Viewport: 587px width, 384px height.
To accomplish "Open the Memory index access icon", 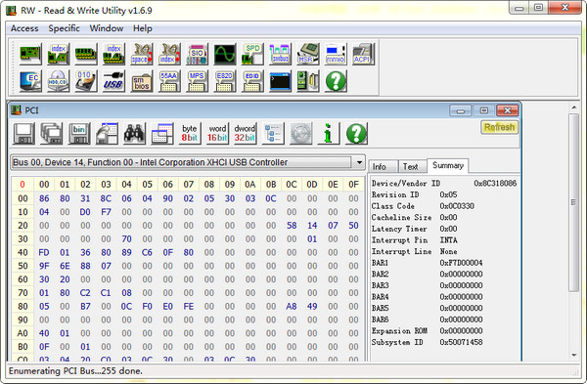I will (x=113, y=54).
